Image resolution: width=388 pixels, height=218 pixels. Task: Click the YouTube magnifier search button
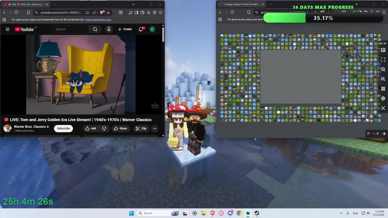[x=95, y=29]
